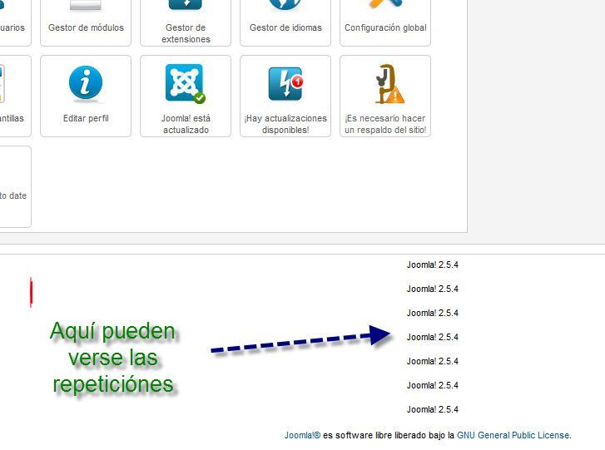The image size is (605, 450).
Task: Click the Gestor de extensiones label
Action: 186,33
